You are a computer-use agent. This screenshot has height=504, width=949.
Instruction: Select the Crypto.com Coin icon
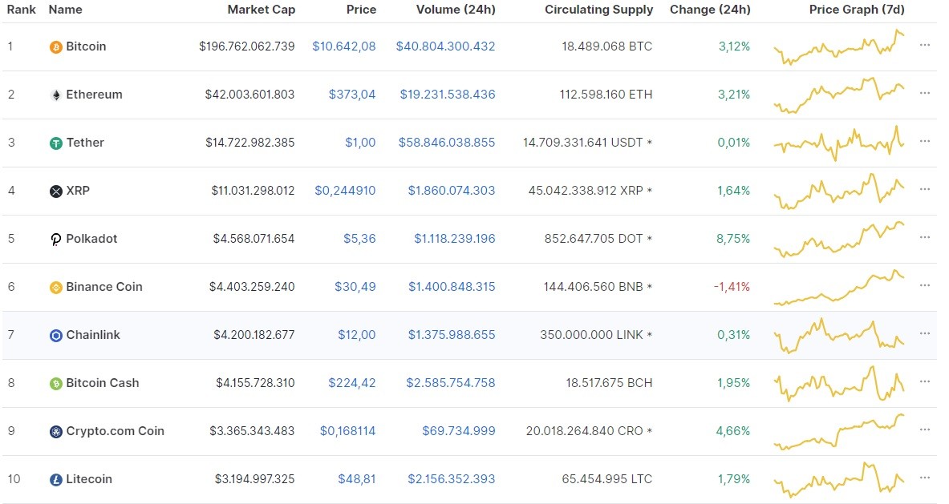(x=55, y=431)
